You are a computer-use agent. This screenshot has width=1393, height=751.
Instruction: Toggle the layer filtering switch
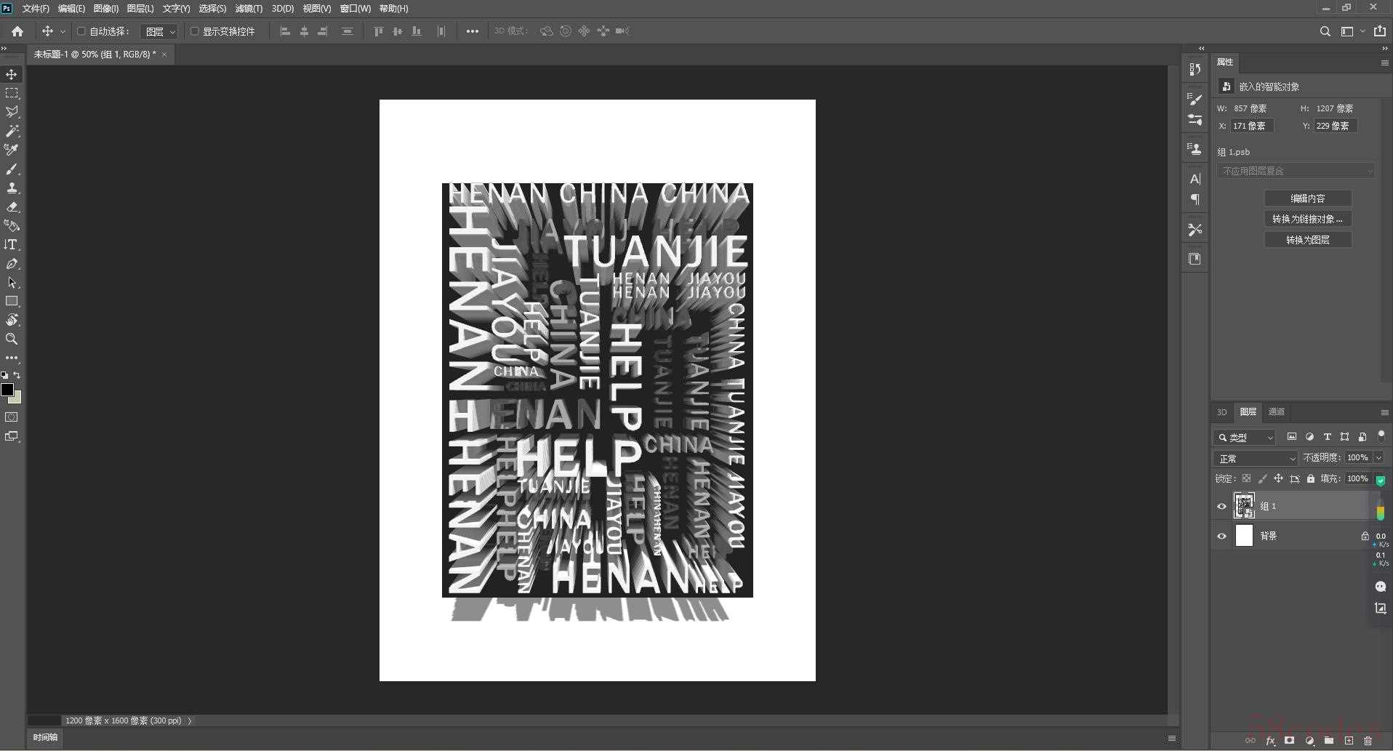[x=1381, y=436]
